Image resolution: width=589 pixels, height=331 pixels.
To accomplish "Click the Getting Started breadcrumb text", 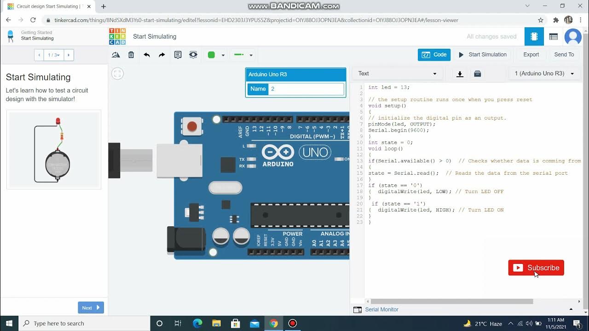I will [36, 33].
